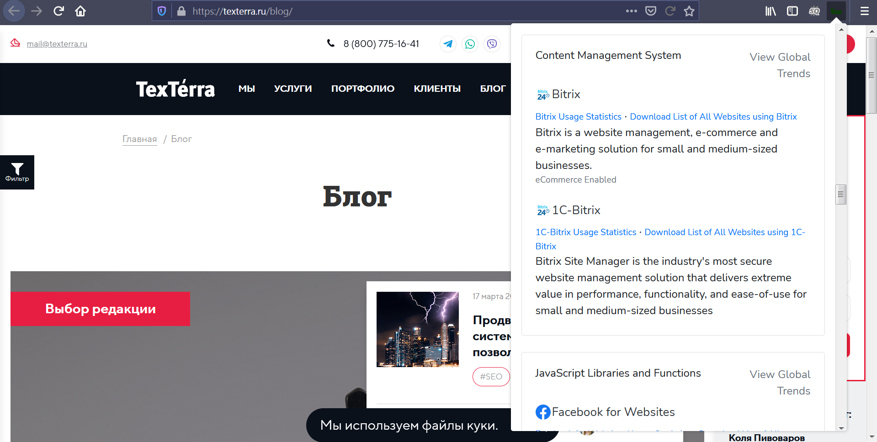The image size is (877, 442).
Task: Email mail@texterra.ru via the header link
Action: (x=57, y=44)
